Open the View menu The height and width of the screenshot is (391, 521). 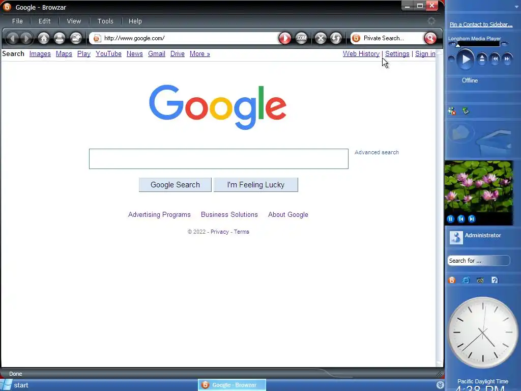74,21
